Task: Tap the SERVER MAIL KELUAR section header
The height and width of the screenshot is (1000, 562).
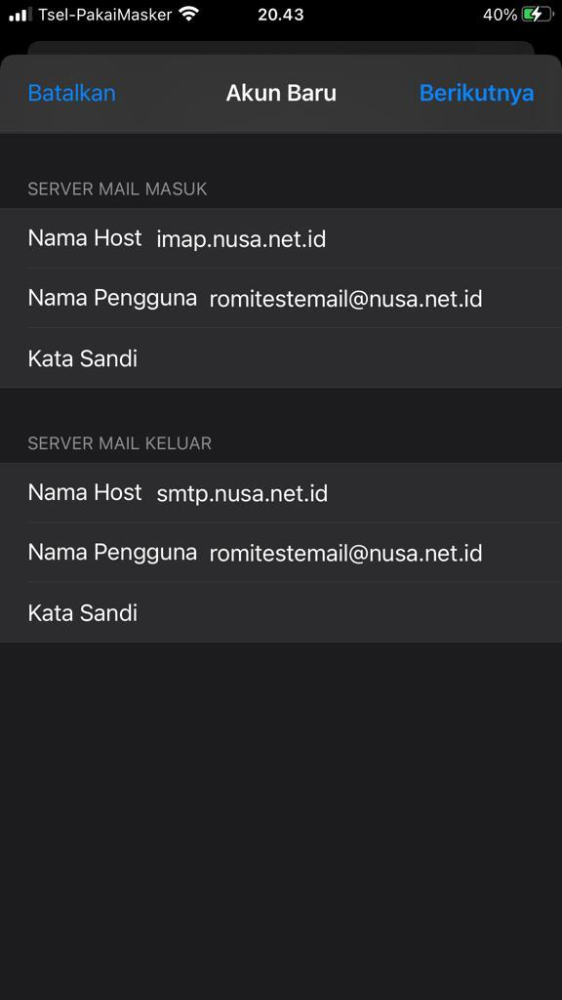Action: point(120,443)
